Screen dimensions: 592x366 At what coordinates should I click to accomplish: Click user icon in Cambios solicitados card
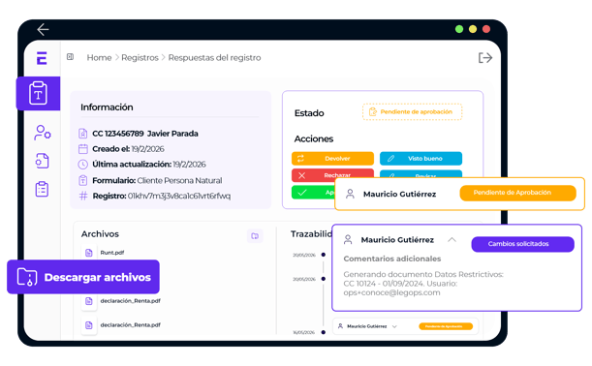click(x=348, y=239)
